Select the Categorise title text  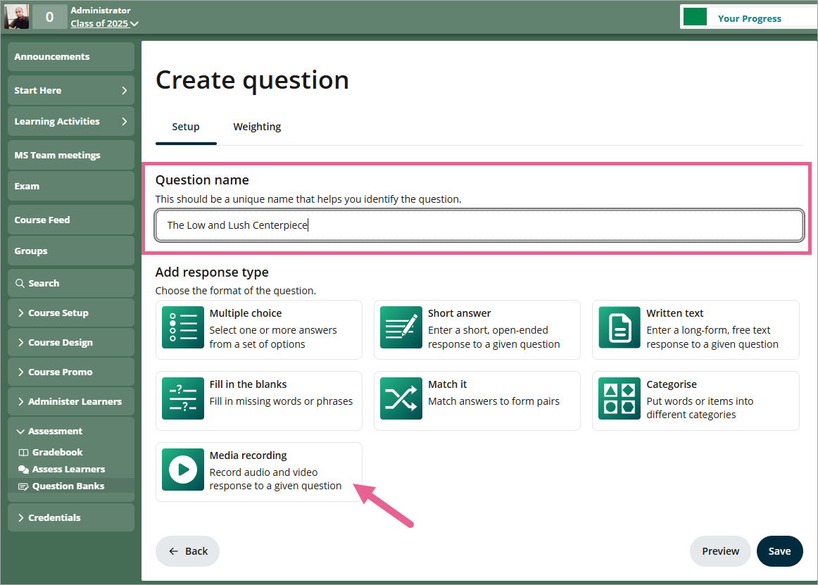pos(672,384)
